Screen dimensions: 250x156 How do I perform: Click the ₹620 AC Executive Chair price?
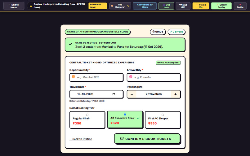pyautogui.click(x=115, y=123)
